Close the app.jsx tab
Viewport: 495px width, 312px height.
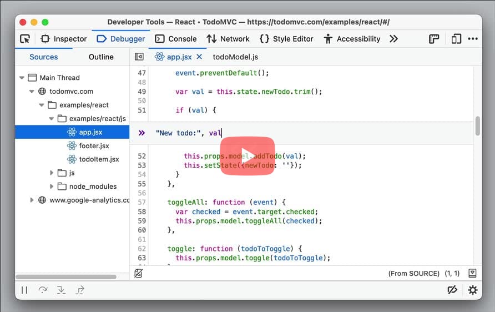pos(199,57)
